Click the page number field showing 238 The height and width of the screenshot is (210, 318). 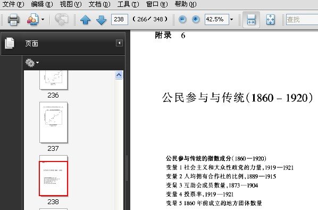[x=120, y=20]
